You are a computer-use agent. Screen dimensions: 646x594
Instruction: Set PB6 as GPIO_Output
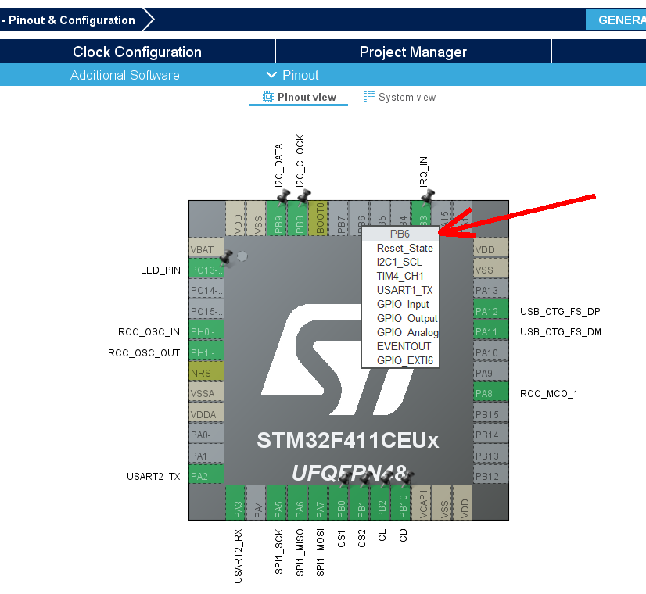click(x=407, y=318)
